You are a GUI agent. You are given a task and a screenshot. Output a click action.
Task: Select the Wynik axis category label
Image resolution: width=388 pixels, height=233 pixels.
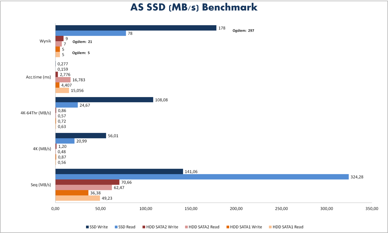[45, 41]
